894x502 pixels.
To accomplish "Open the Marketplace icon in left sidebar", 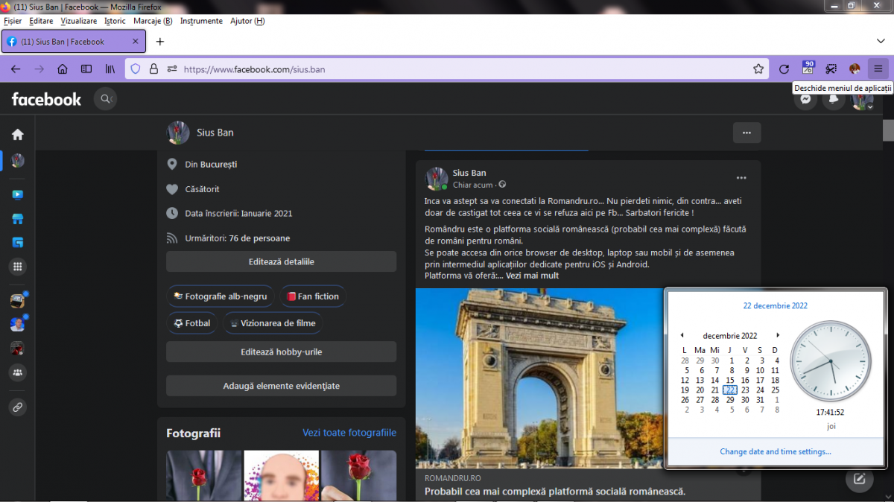I will [x=17, y=219].
